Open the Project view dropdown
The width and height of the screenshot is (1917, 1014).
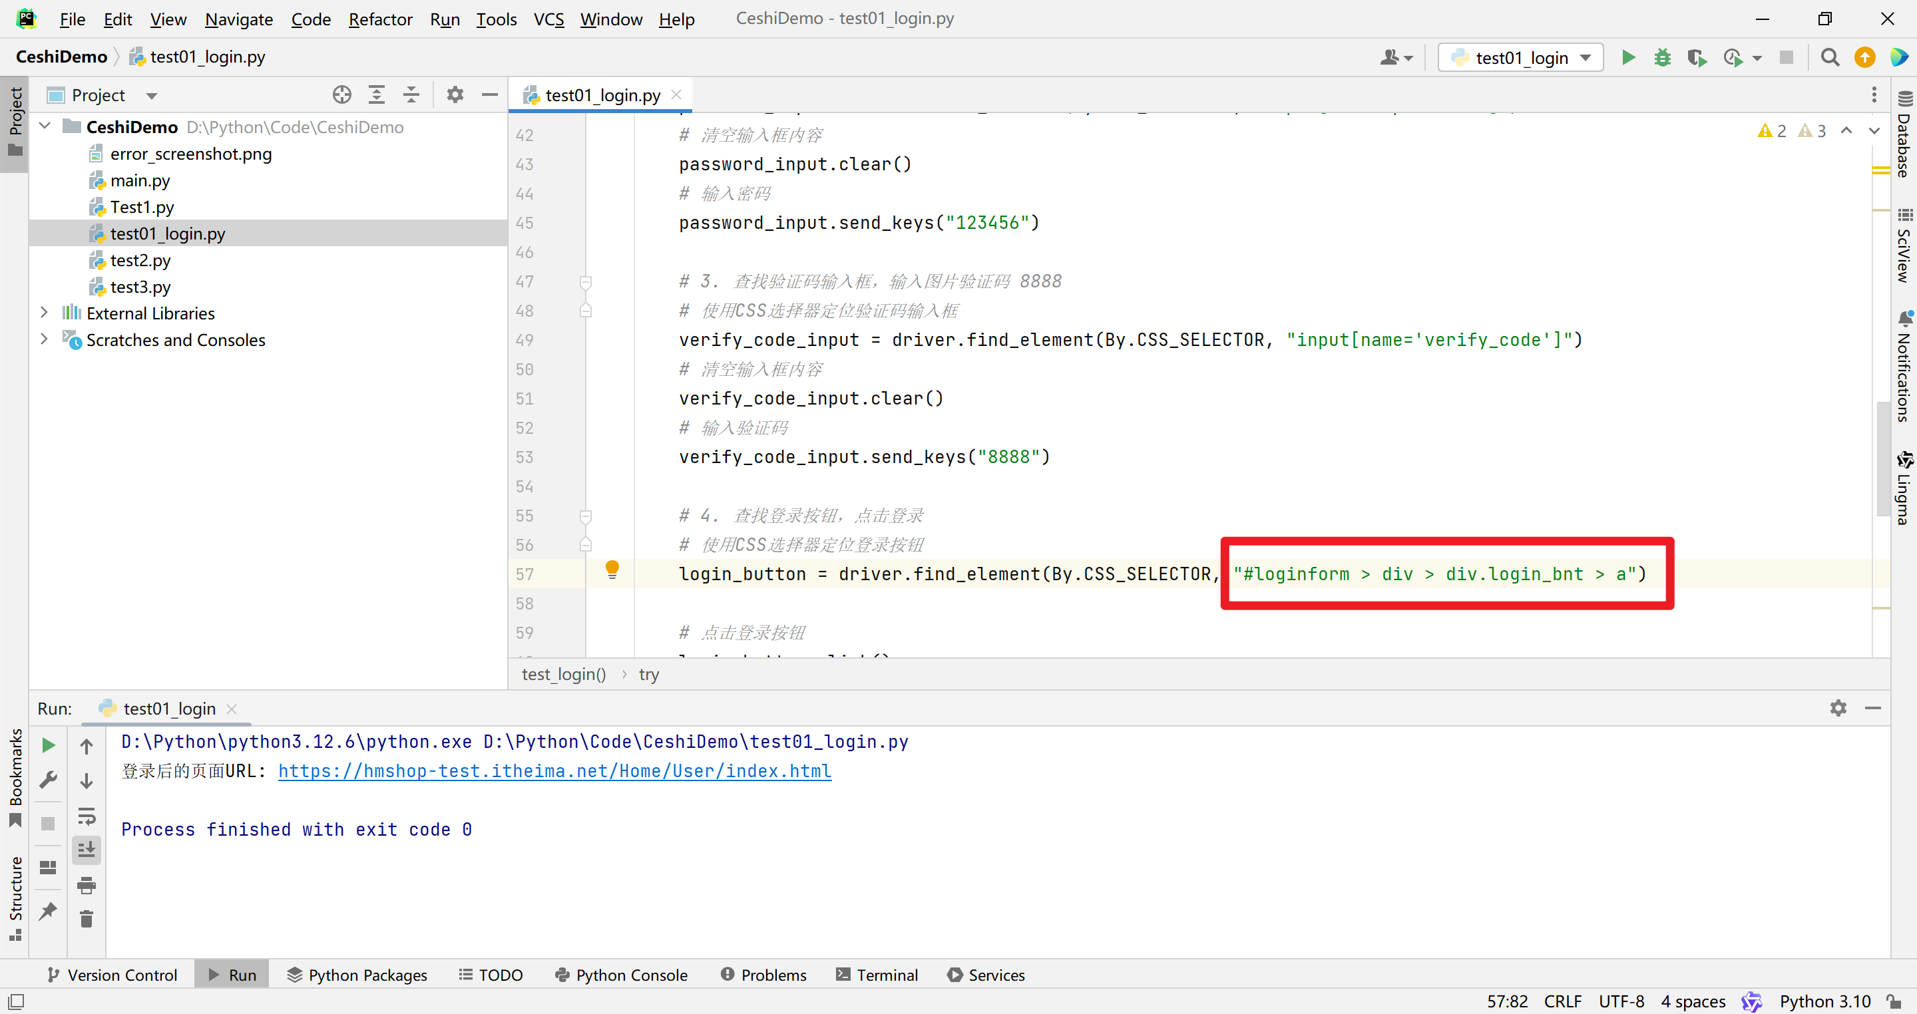pyautogui.click(x=152, y=95)
